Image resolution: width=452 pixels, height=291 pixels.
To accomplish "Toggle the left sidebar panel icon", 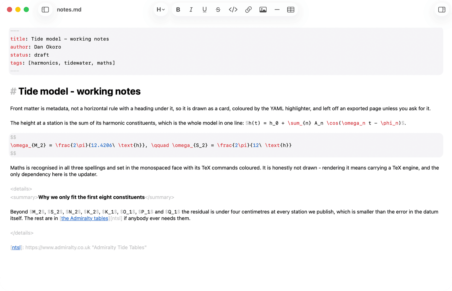I will click(x=45, y=10).
